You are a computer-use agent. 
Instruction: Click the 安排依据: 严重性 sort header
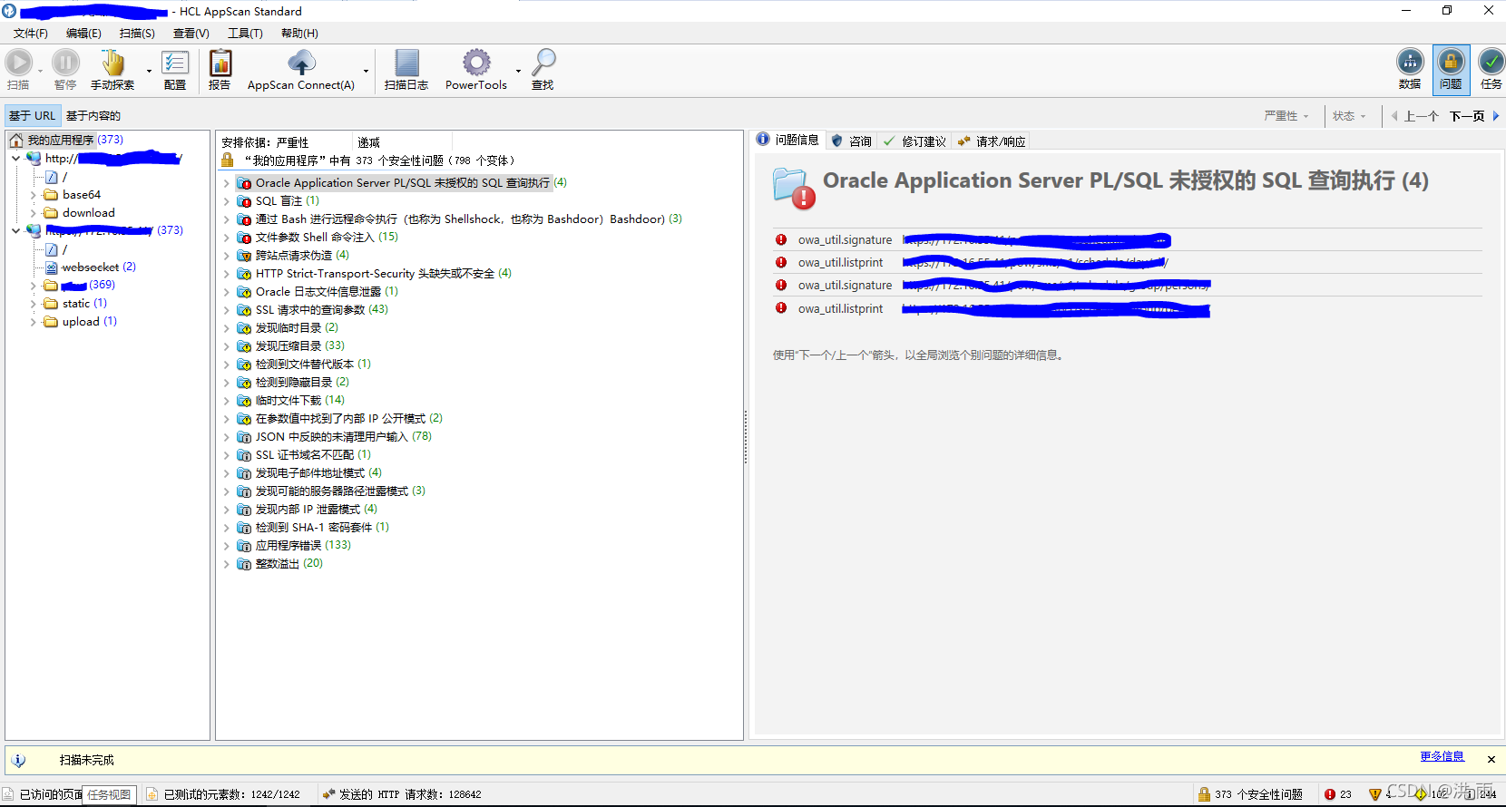265,142
